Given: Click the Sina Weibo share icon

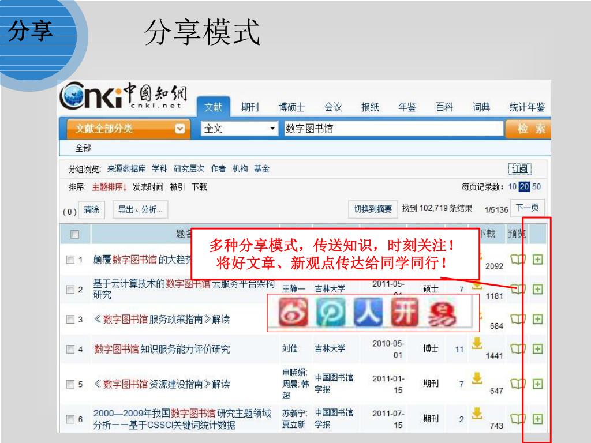Looking at the screenshot, I should [x=293, y=312].
